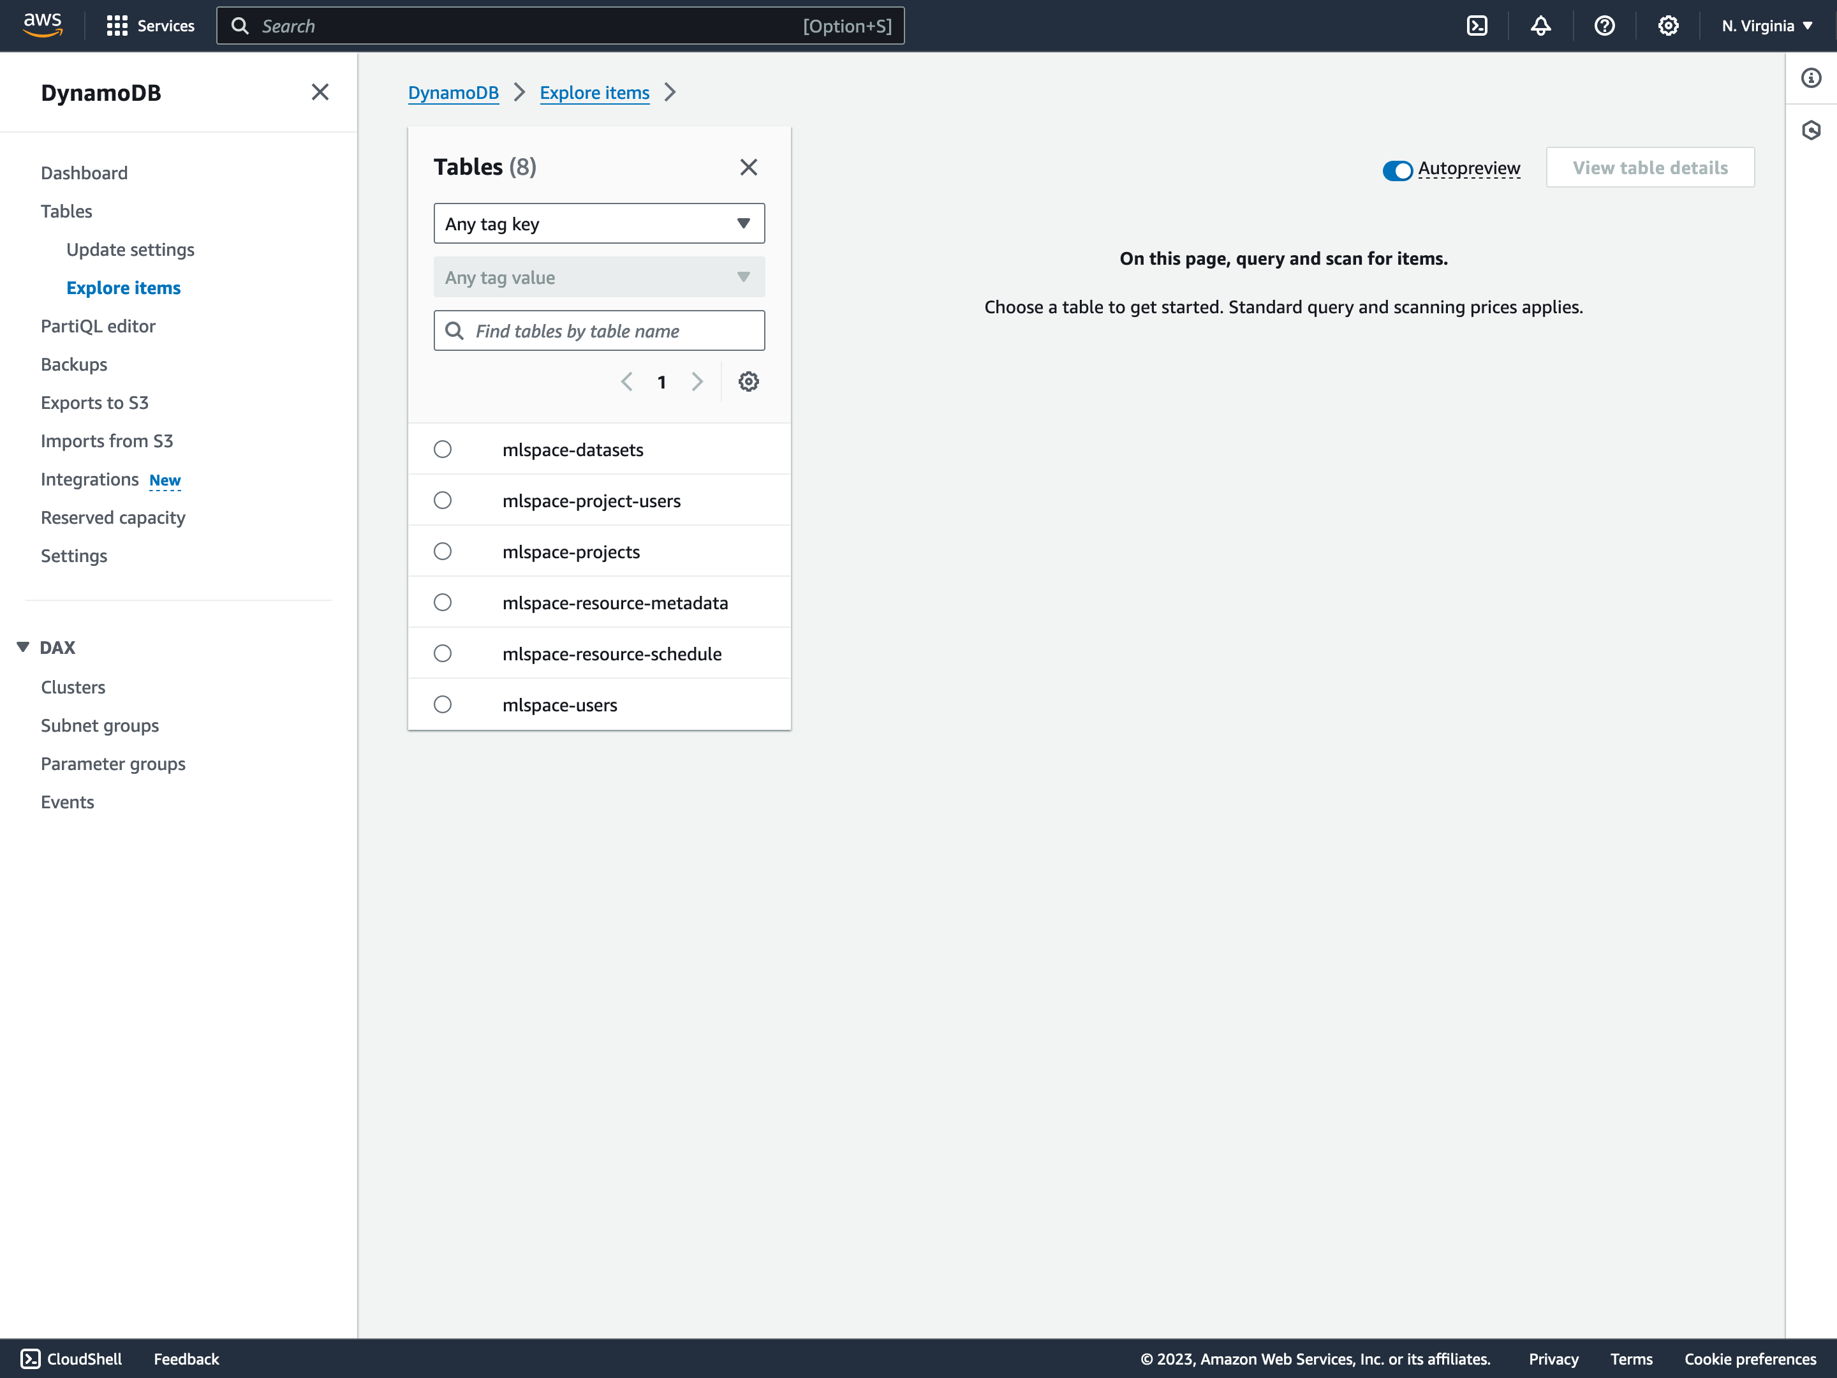The image size is (1837, 1378).
Task: Open console settings gear in top bar
Action: 1669,26
